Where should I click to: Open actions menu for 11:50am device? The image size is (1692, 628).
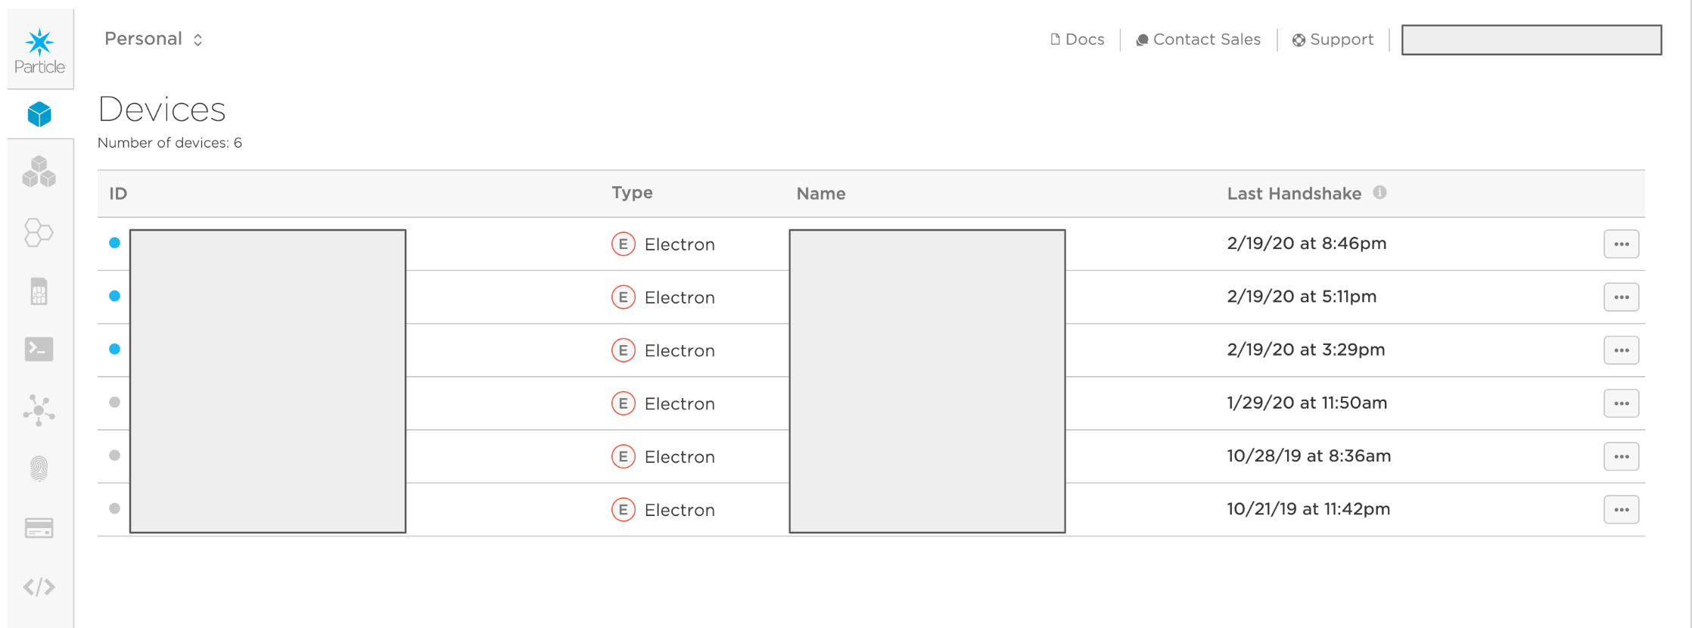pos(1621,403)
